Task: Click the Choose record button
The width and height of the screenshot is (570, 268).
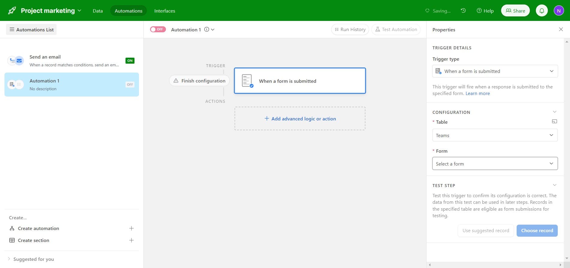Action: [537, 231]
